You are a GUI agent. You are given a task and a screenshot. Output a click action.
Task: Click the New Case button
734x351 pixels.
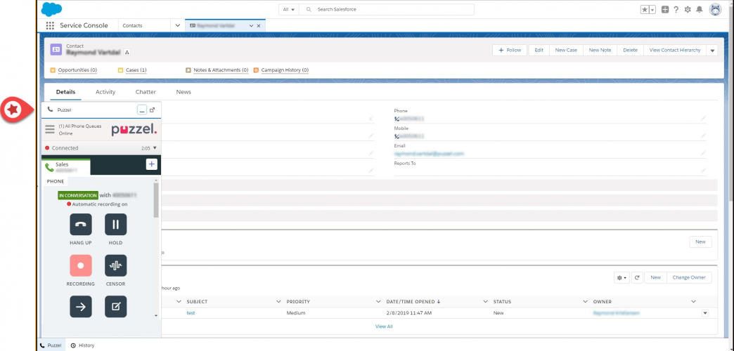(x=566, y=50)
